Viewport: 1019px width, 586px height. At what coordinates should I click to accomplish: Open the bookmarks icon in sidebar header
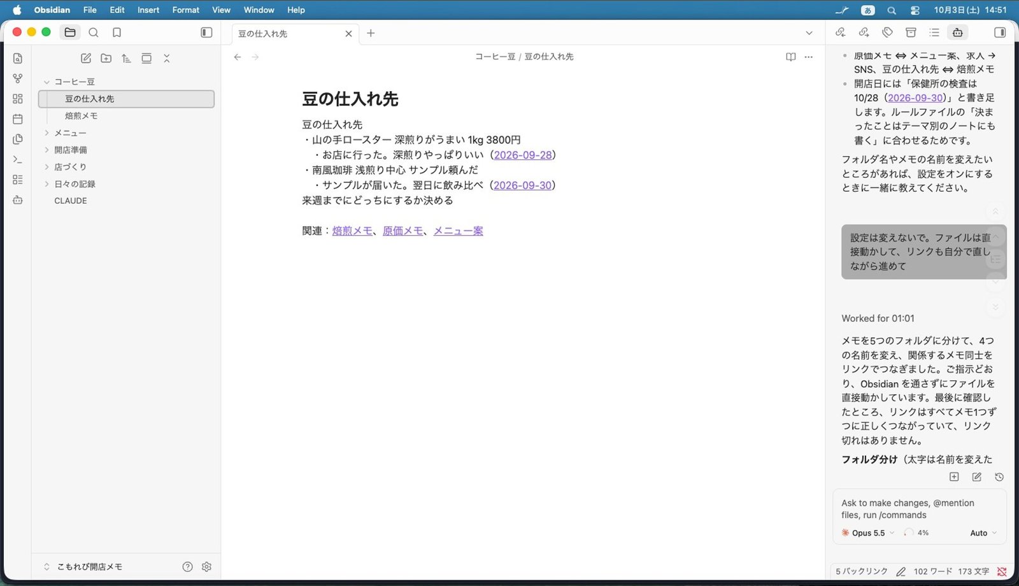pyautogui.click(x=117, y=32)
